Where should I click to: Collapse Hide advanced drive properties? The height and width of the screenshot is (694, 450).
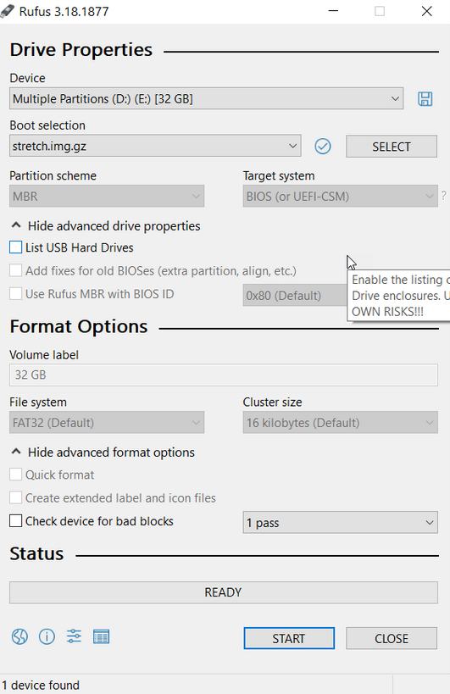click(105, 225)
